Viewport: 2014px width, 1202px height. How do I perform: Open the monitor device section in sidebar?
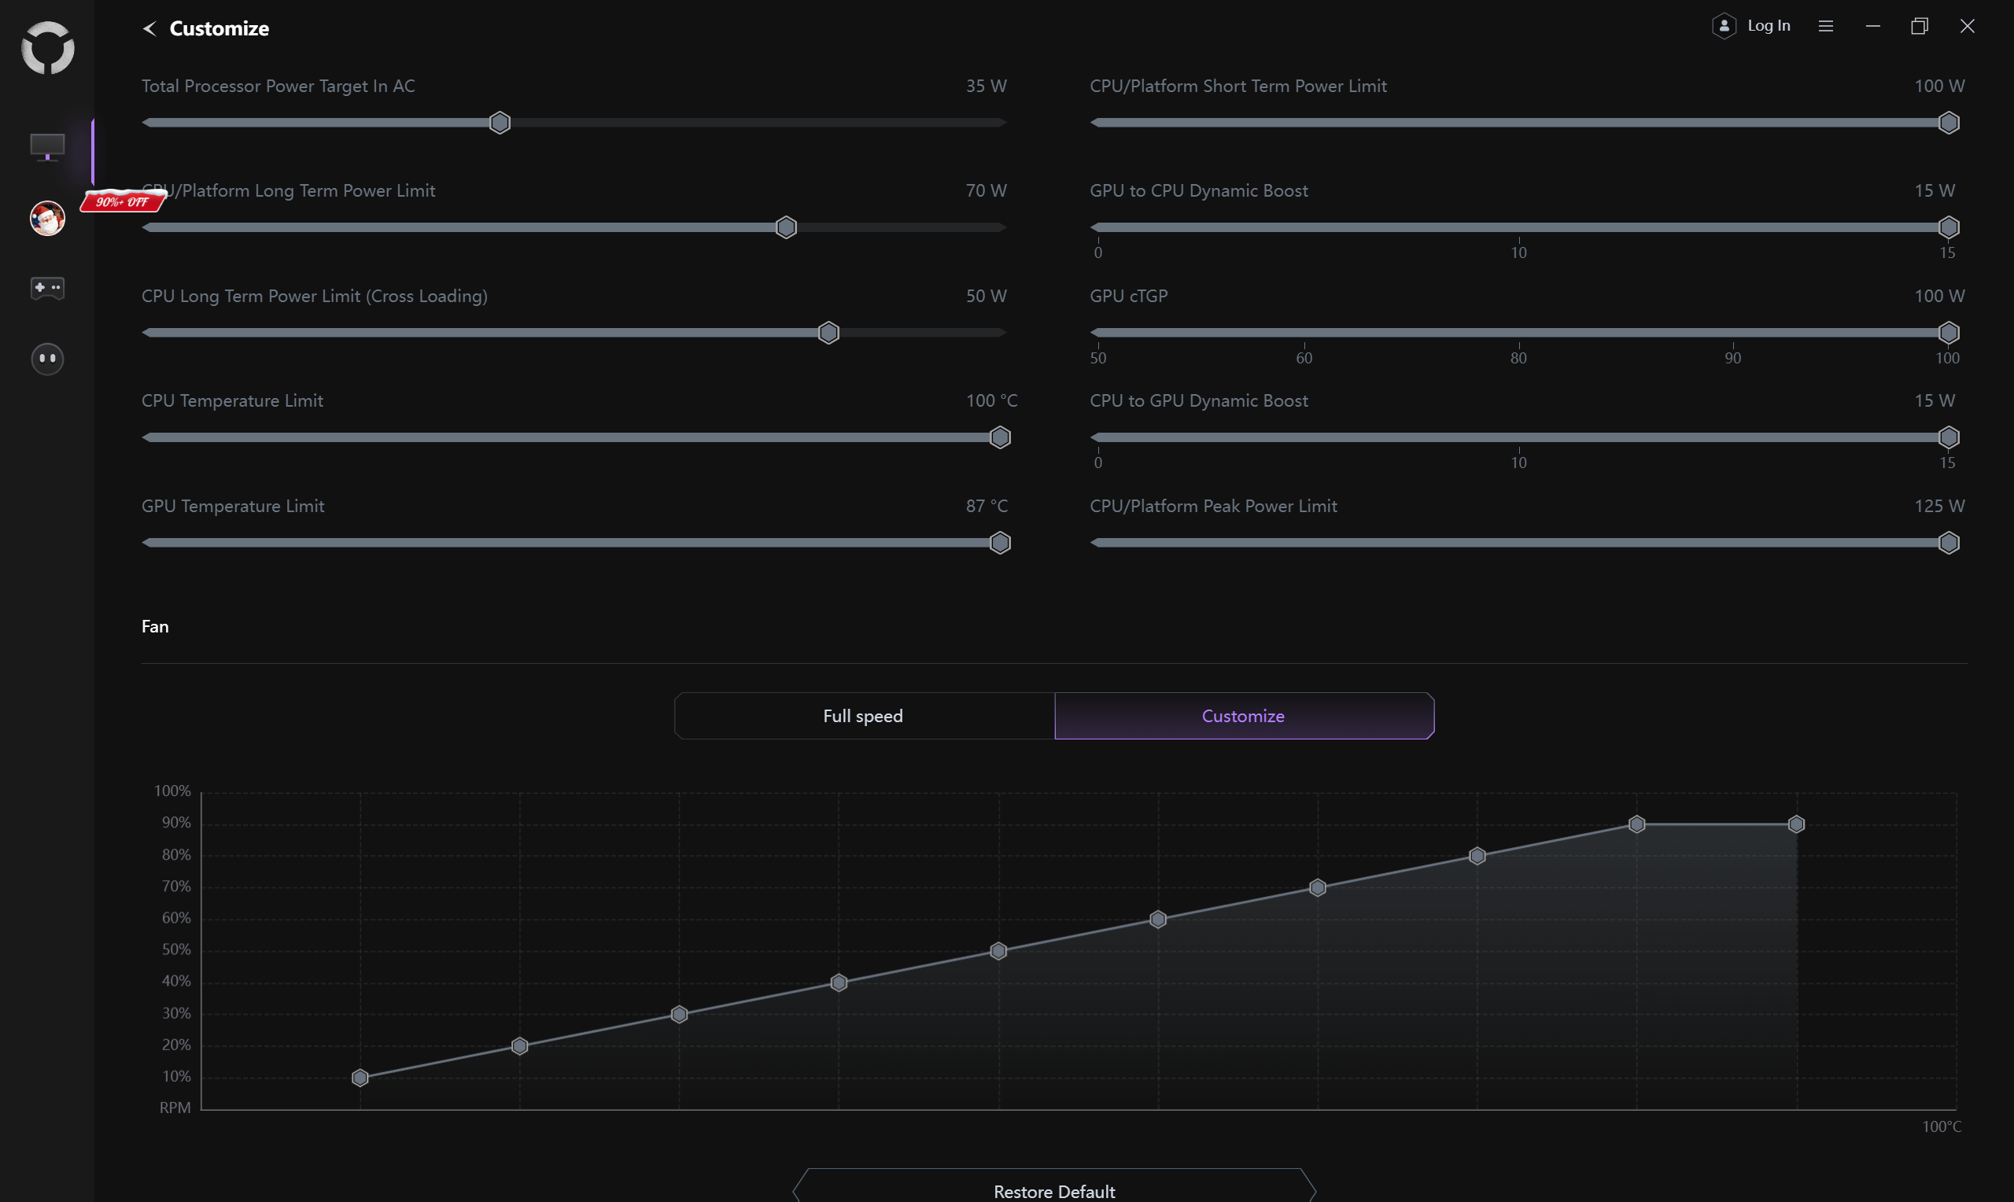[48, 146]
